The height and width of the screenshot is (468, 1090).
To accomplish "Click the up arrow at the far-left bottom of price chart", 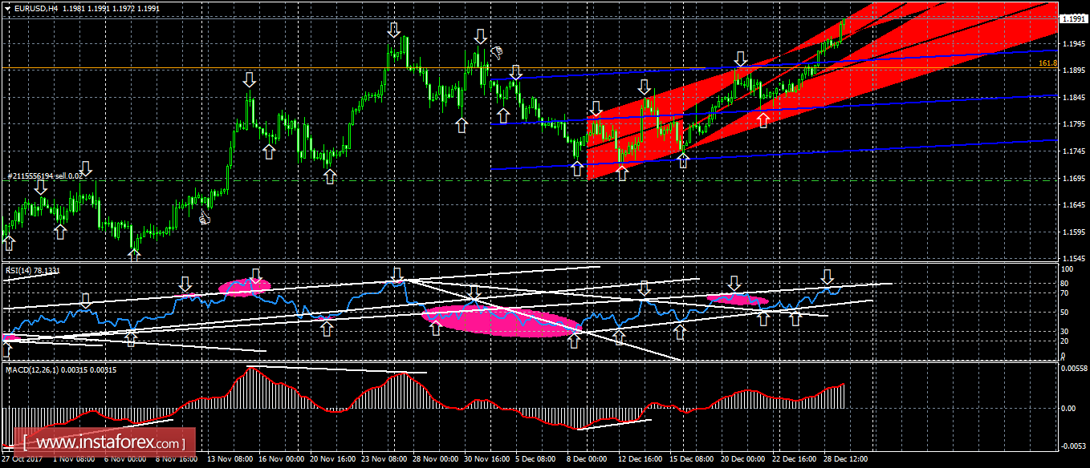I will [x=10, y=242].
